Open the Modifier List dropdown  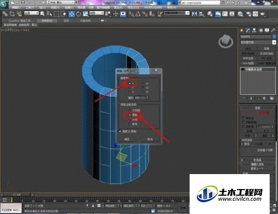(x=258, y=43)
